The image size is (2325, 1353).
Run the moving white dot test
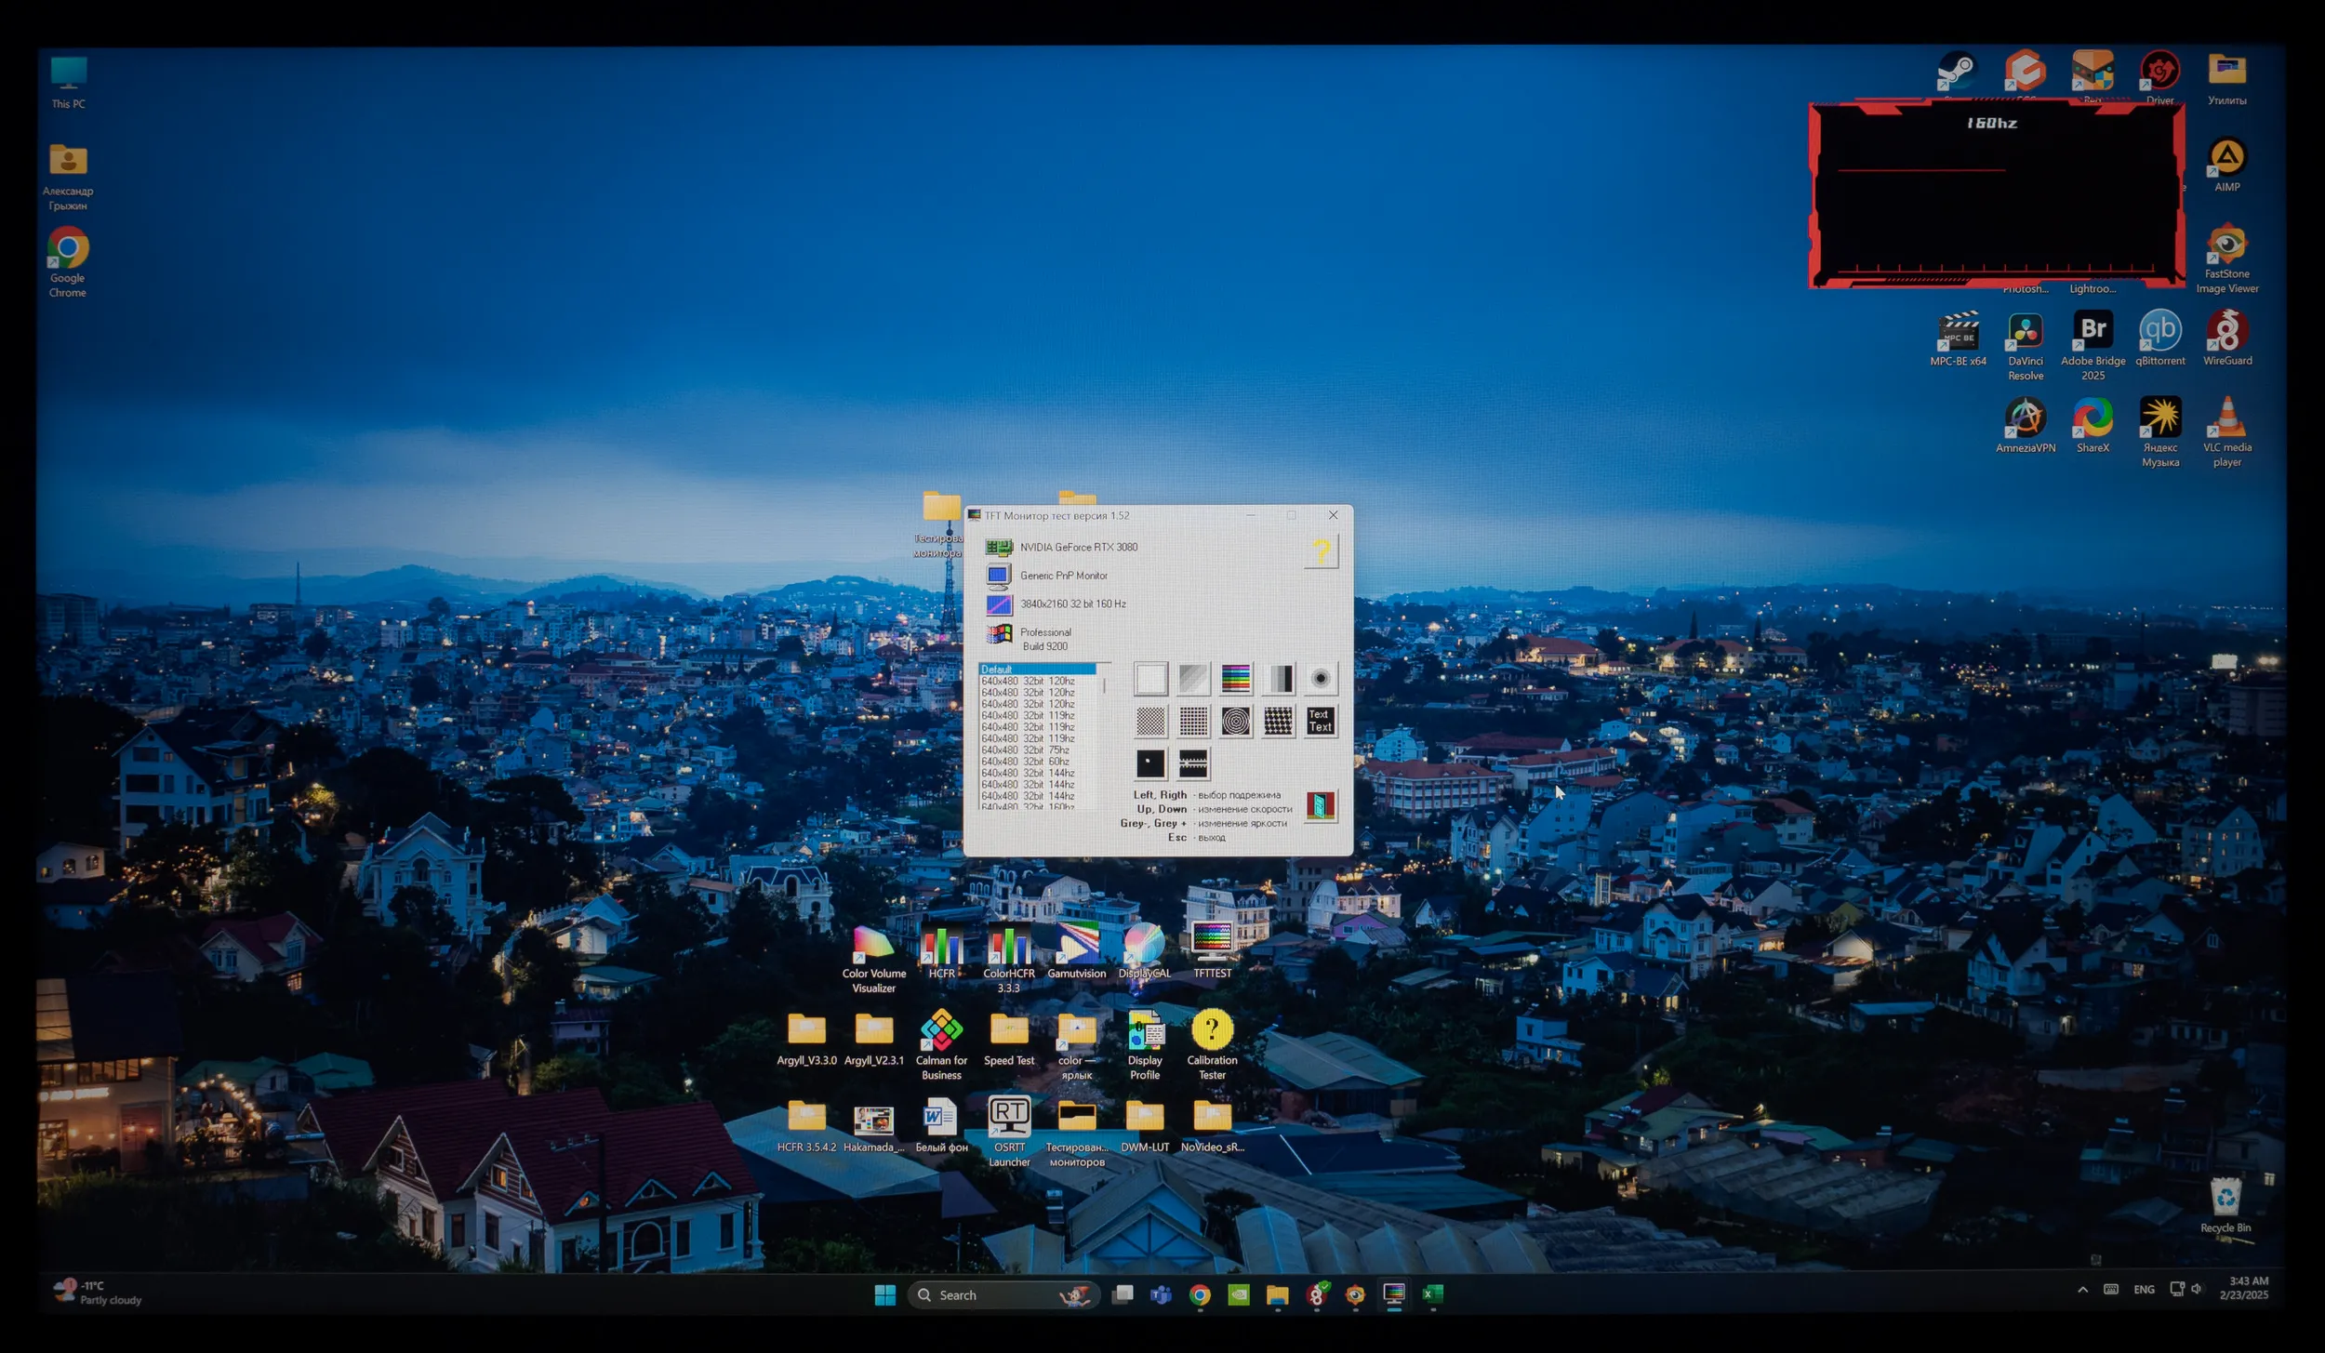pos(1150,764)
